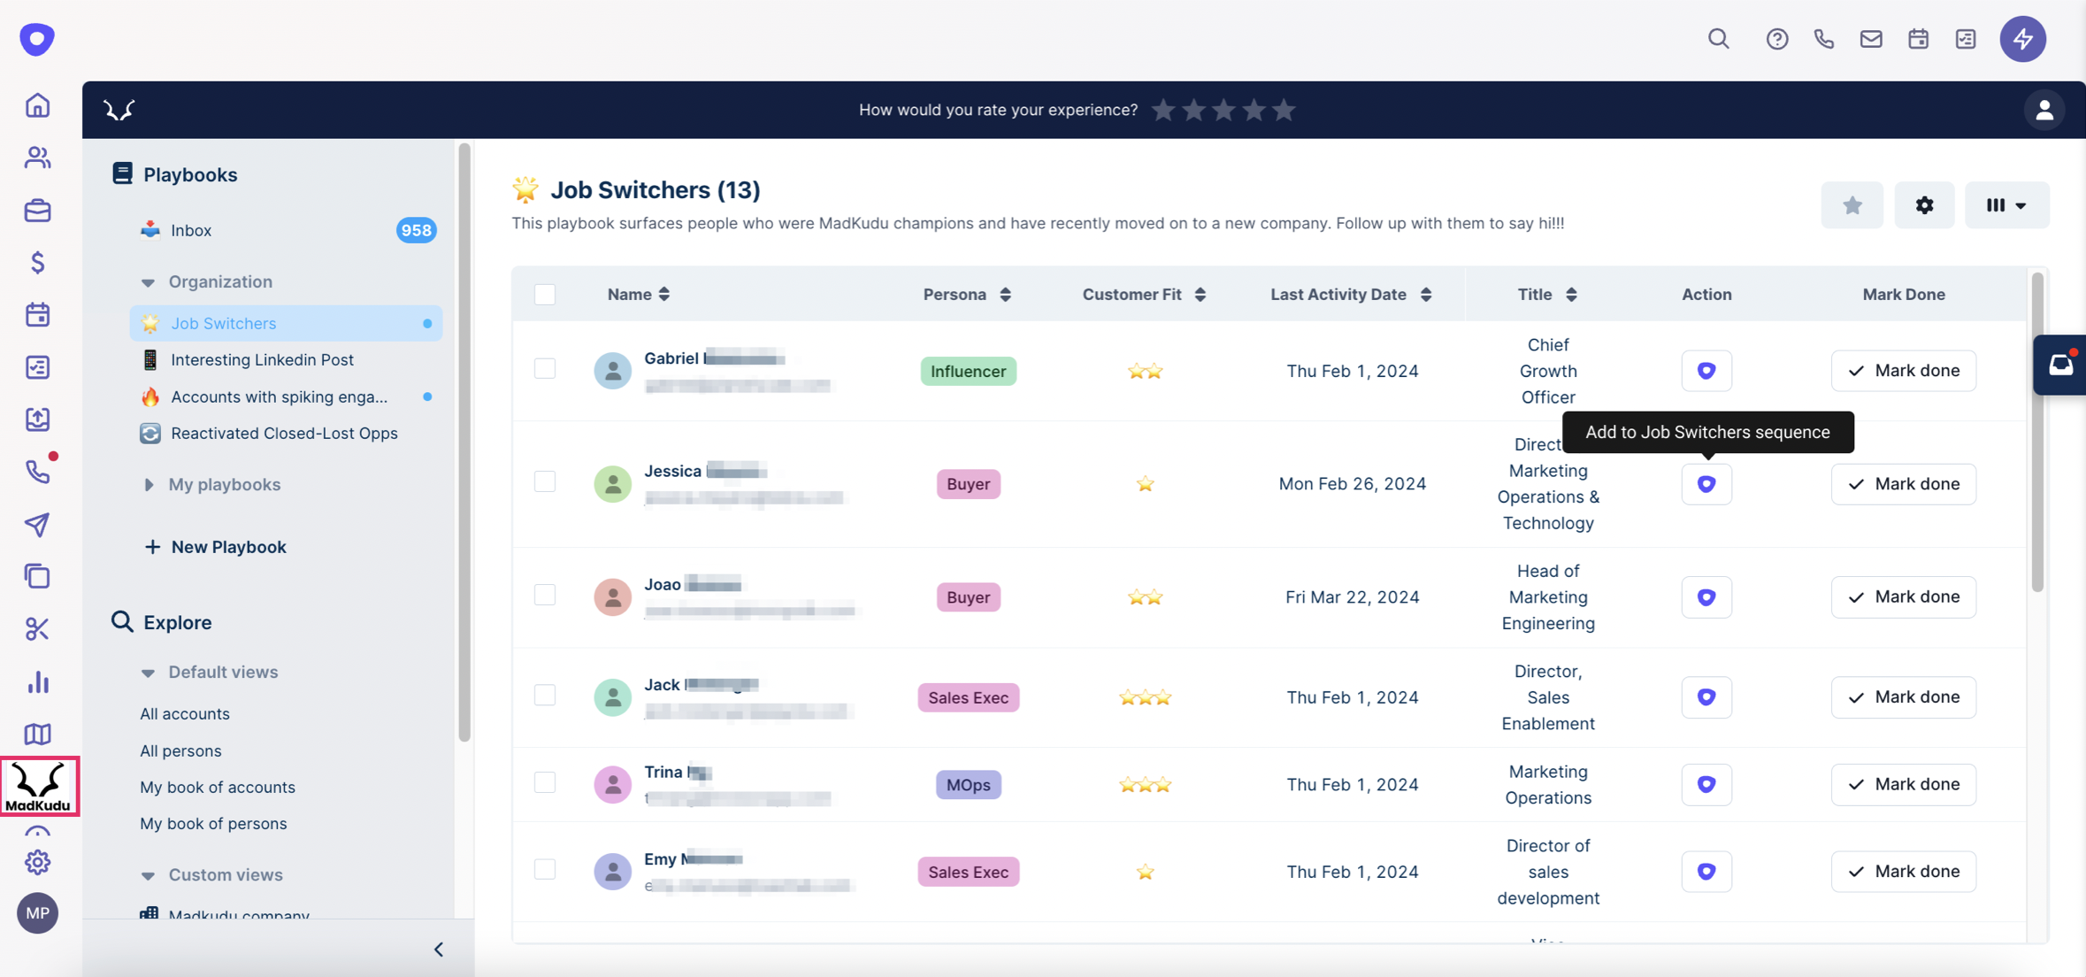Click the table vertical scrollbar
Screen dimensions: 2086x977
(x=2037, y=432)
